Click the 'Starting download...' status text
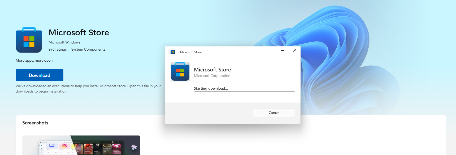 click(211, 88)
